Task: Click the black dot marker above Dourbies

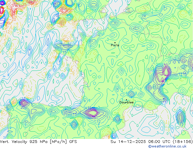Action: click(126, 100)
